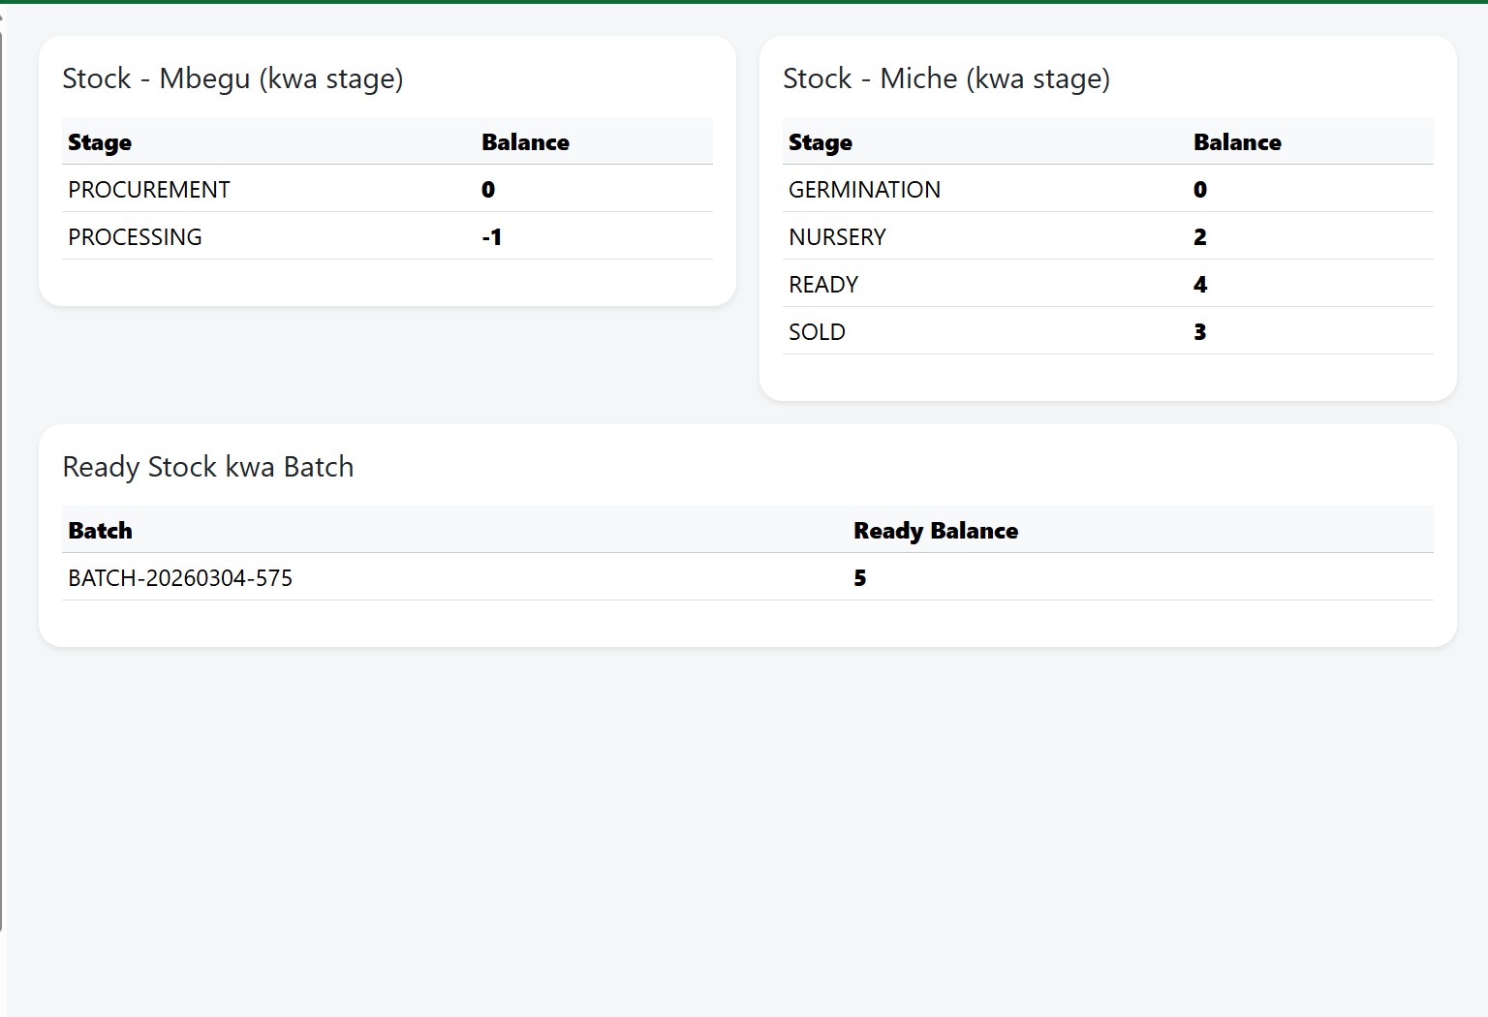This screenshot has width=1488, height=1017.
Task: Select the SOLD balance value 3
Action: tap(1199, 332)
